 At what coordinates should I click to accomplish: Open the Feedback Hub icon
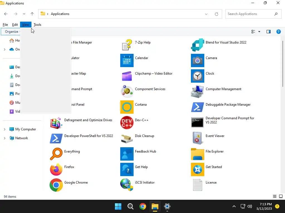coord(127,154)
